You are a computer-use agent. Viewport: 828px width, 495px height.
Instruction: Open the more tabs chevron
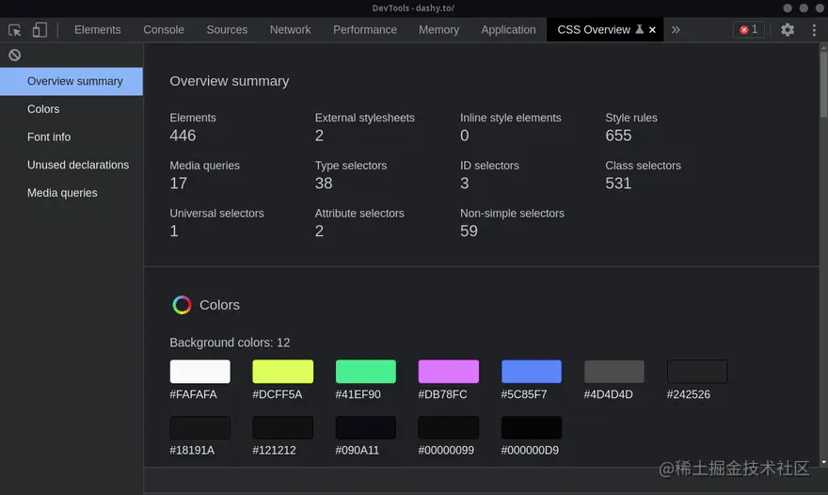(676, 29)
